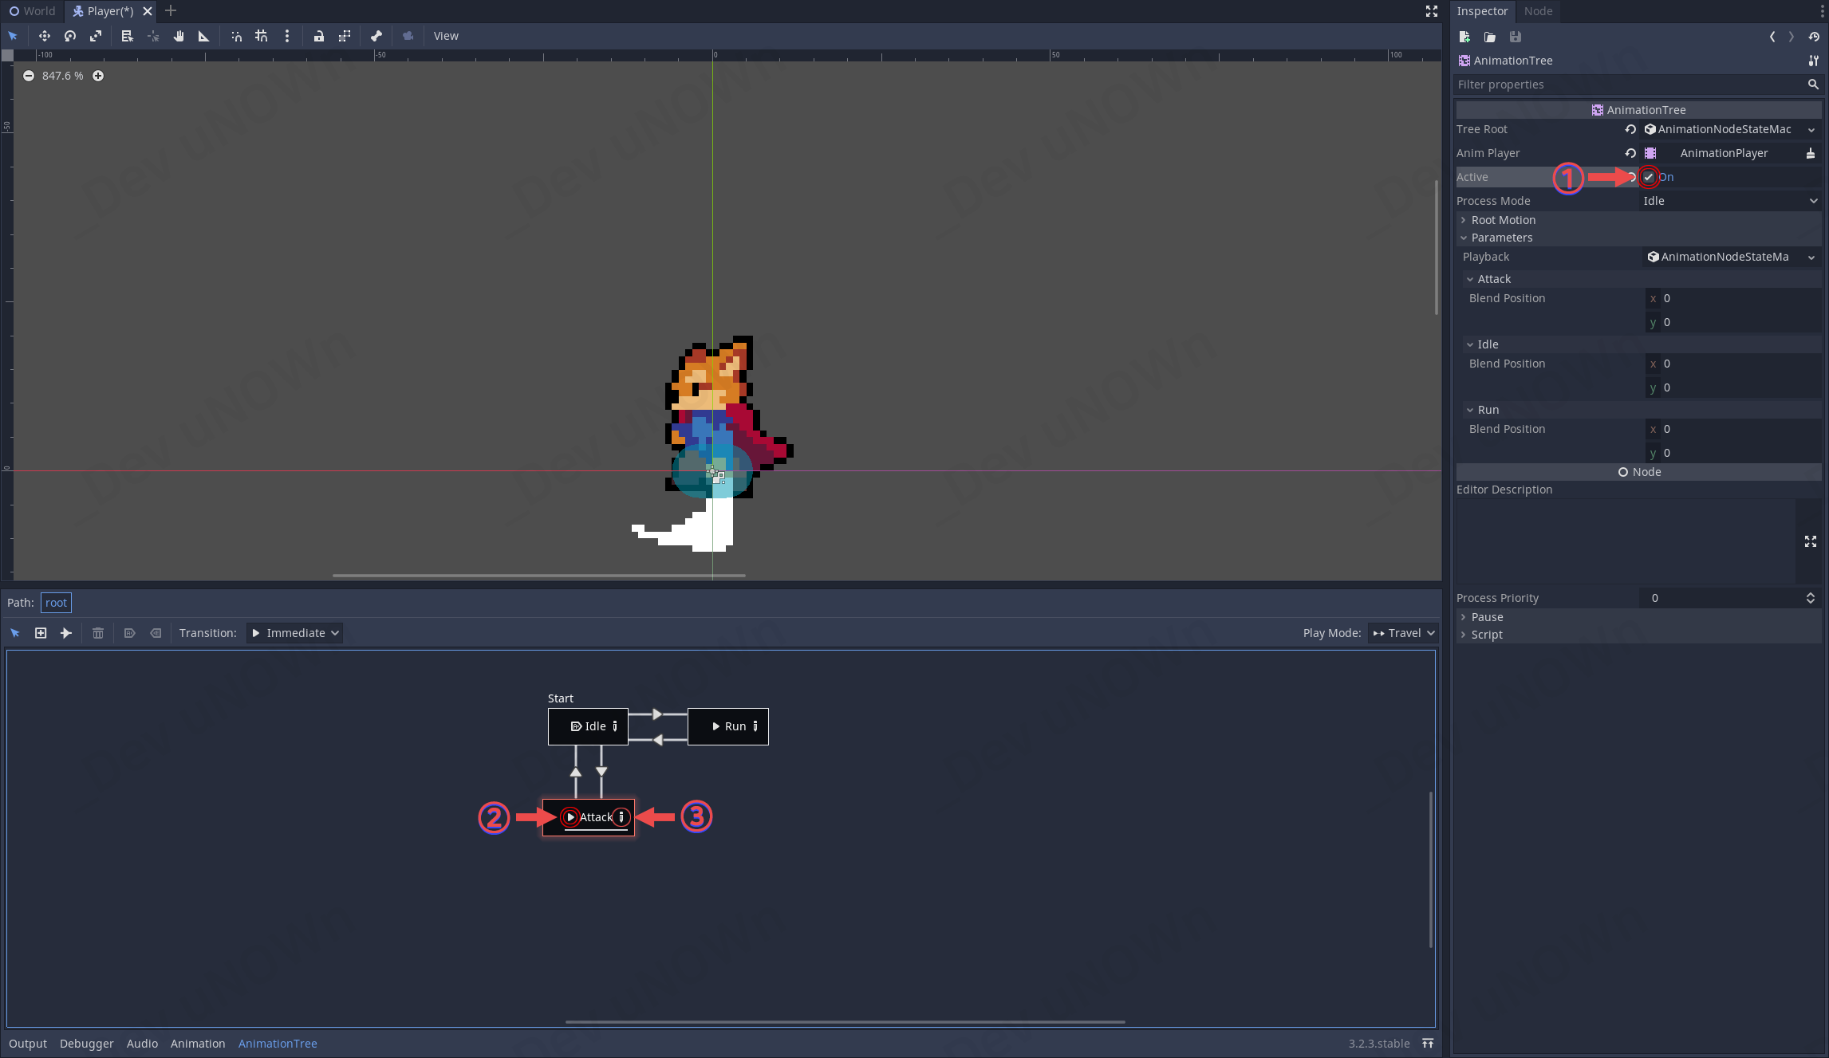Activate the Pan mode hand tool
The image size is (1829, 1058).
pos(179,36)
